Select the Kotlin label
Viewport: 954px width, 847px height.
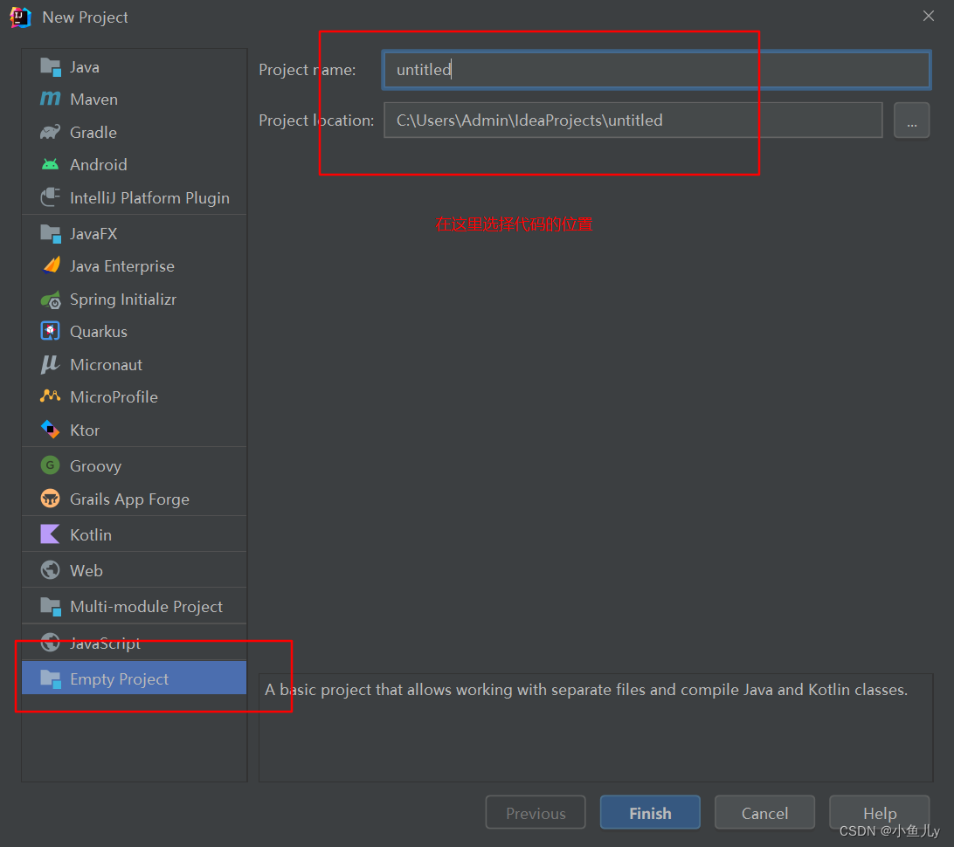pyautogui.click(x=91, y=535)
